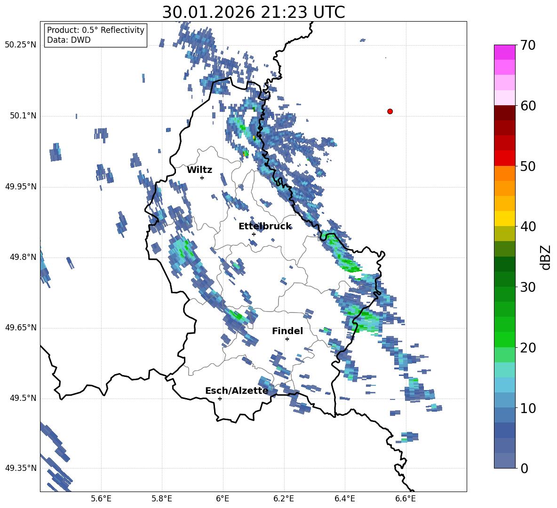This screenshot has height=508, width=557.
Task: Click the dBZ colorbar label
Action: pos(546,258)
